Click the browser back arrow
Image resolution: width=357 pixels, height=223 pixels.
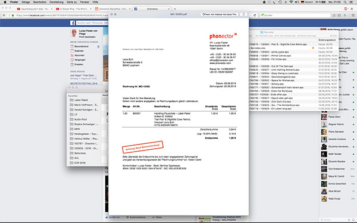click(x=4, y=15)
